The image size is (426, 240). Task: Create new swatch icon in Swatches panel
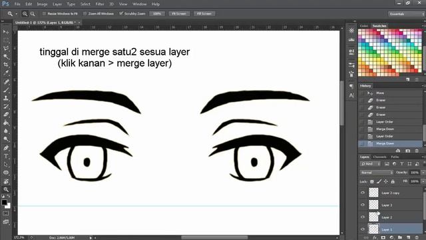(408, 79)
